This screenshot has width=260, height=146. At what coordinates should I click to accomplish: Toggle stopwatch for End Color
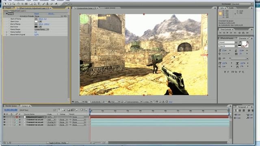tap(9, 27)
